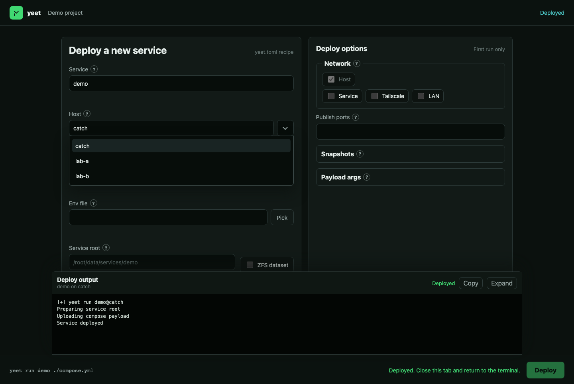Image resolution: width=574 pixels, height=384 pixels.
Task: Open help icon beside Network heading
Action: [357, 63]
